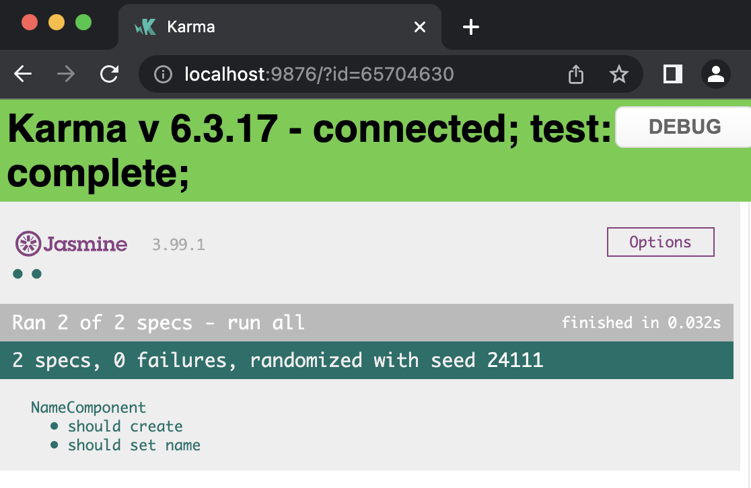Click Jasmine version 3.99.1 text
This screenshot has width=751, height=488.
pos(178,245)
